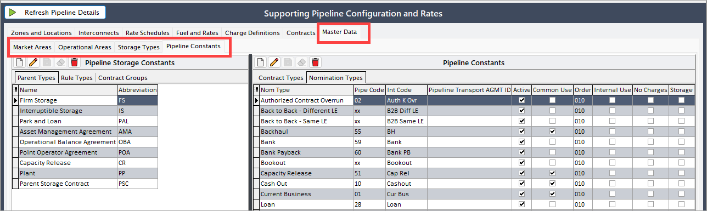This screenshot has height=211, width=707.
Task: Toggle Common Use for Authorized Contract Overrun
Action: 553,100
